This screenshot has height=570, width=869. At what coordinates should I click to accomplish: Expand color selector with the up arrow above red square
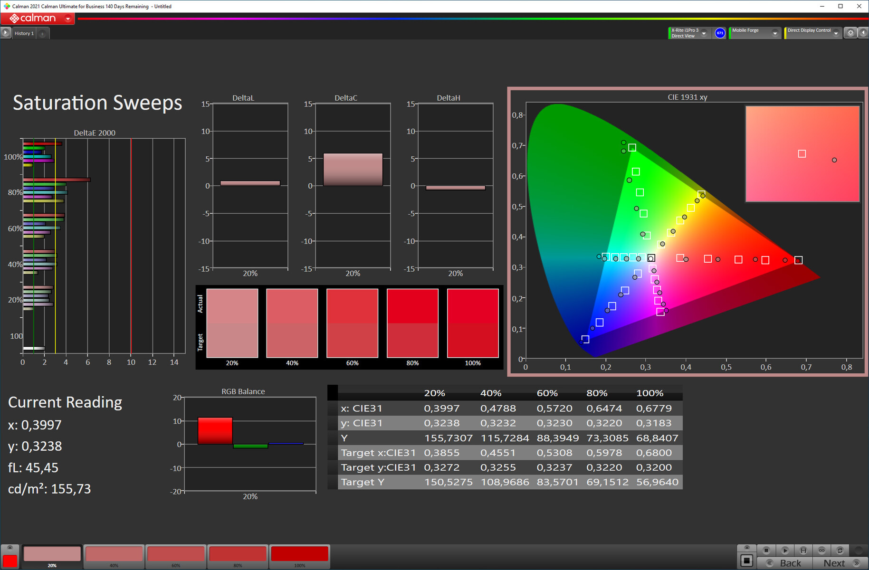(10, 548)
